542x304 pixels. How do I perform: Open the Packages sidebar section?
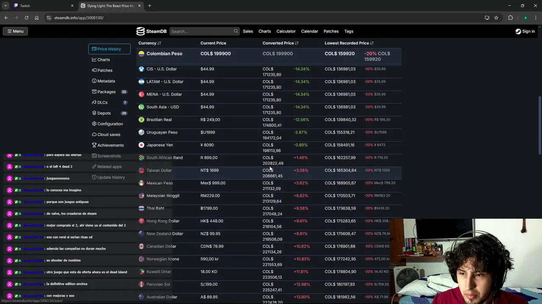point(109,92)
